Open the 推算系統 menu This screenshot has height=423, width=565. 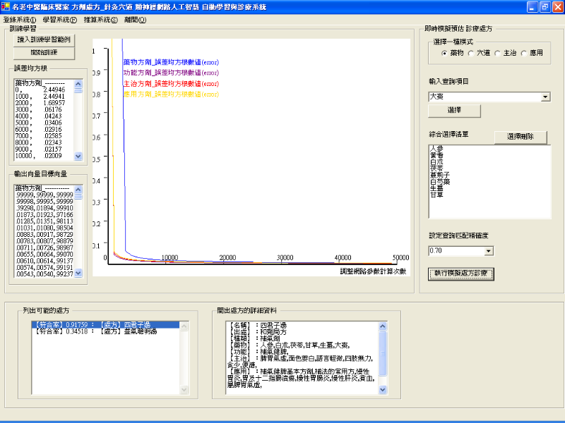coord(100,20)
